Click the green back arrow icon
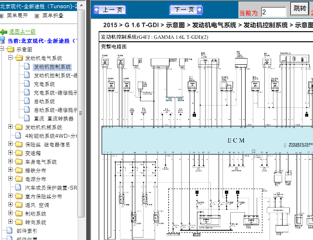This screenshot has height=240, width=313. 4,32
